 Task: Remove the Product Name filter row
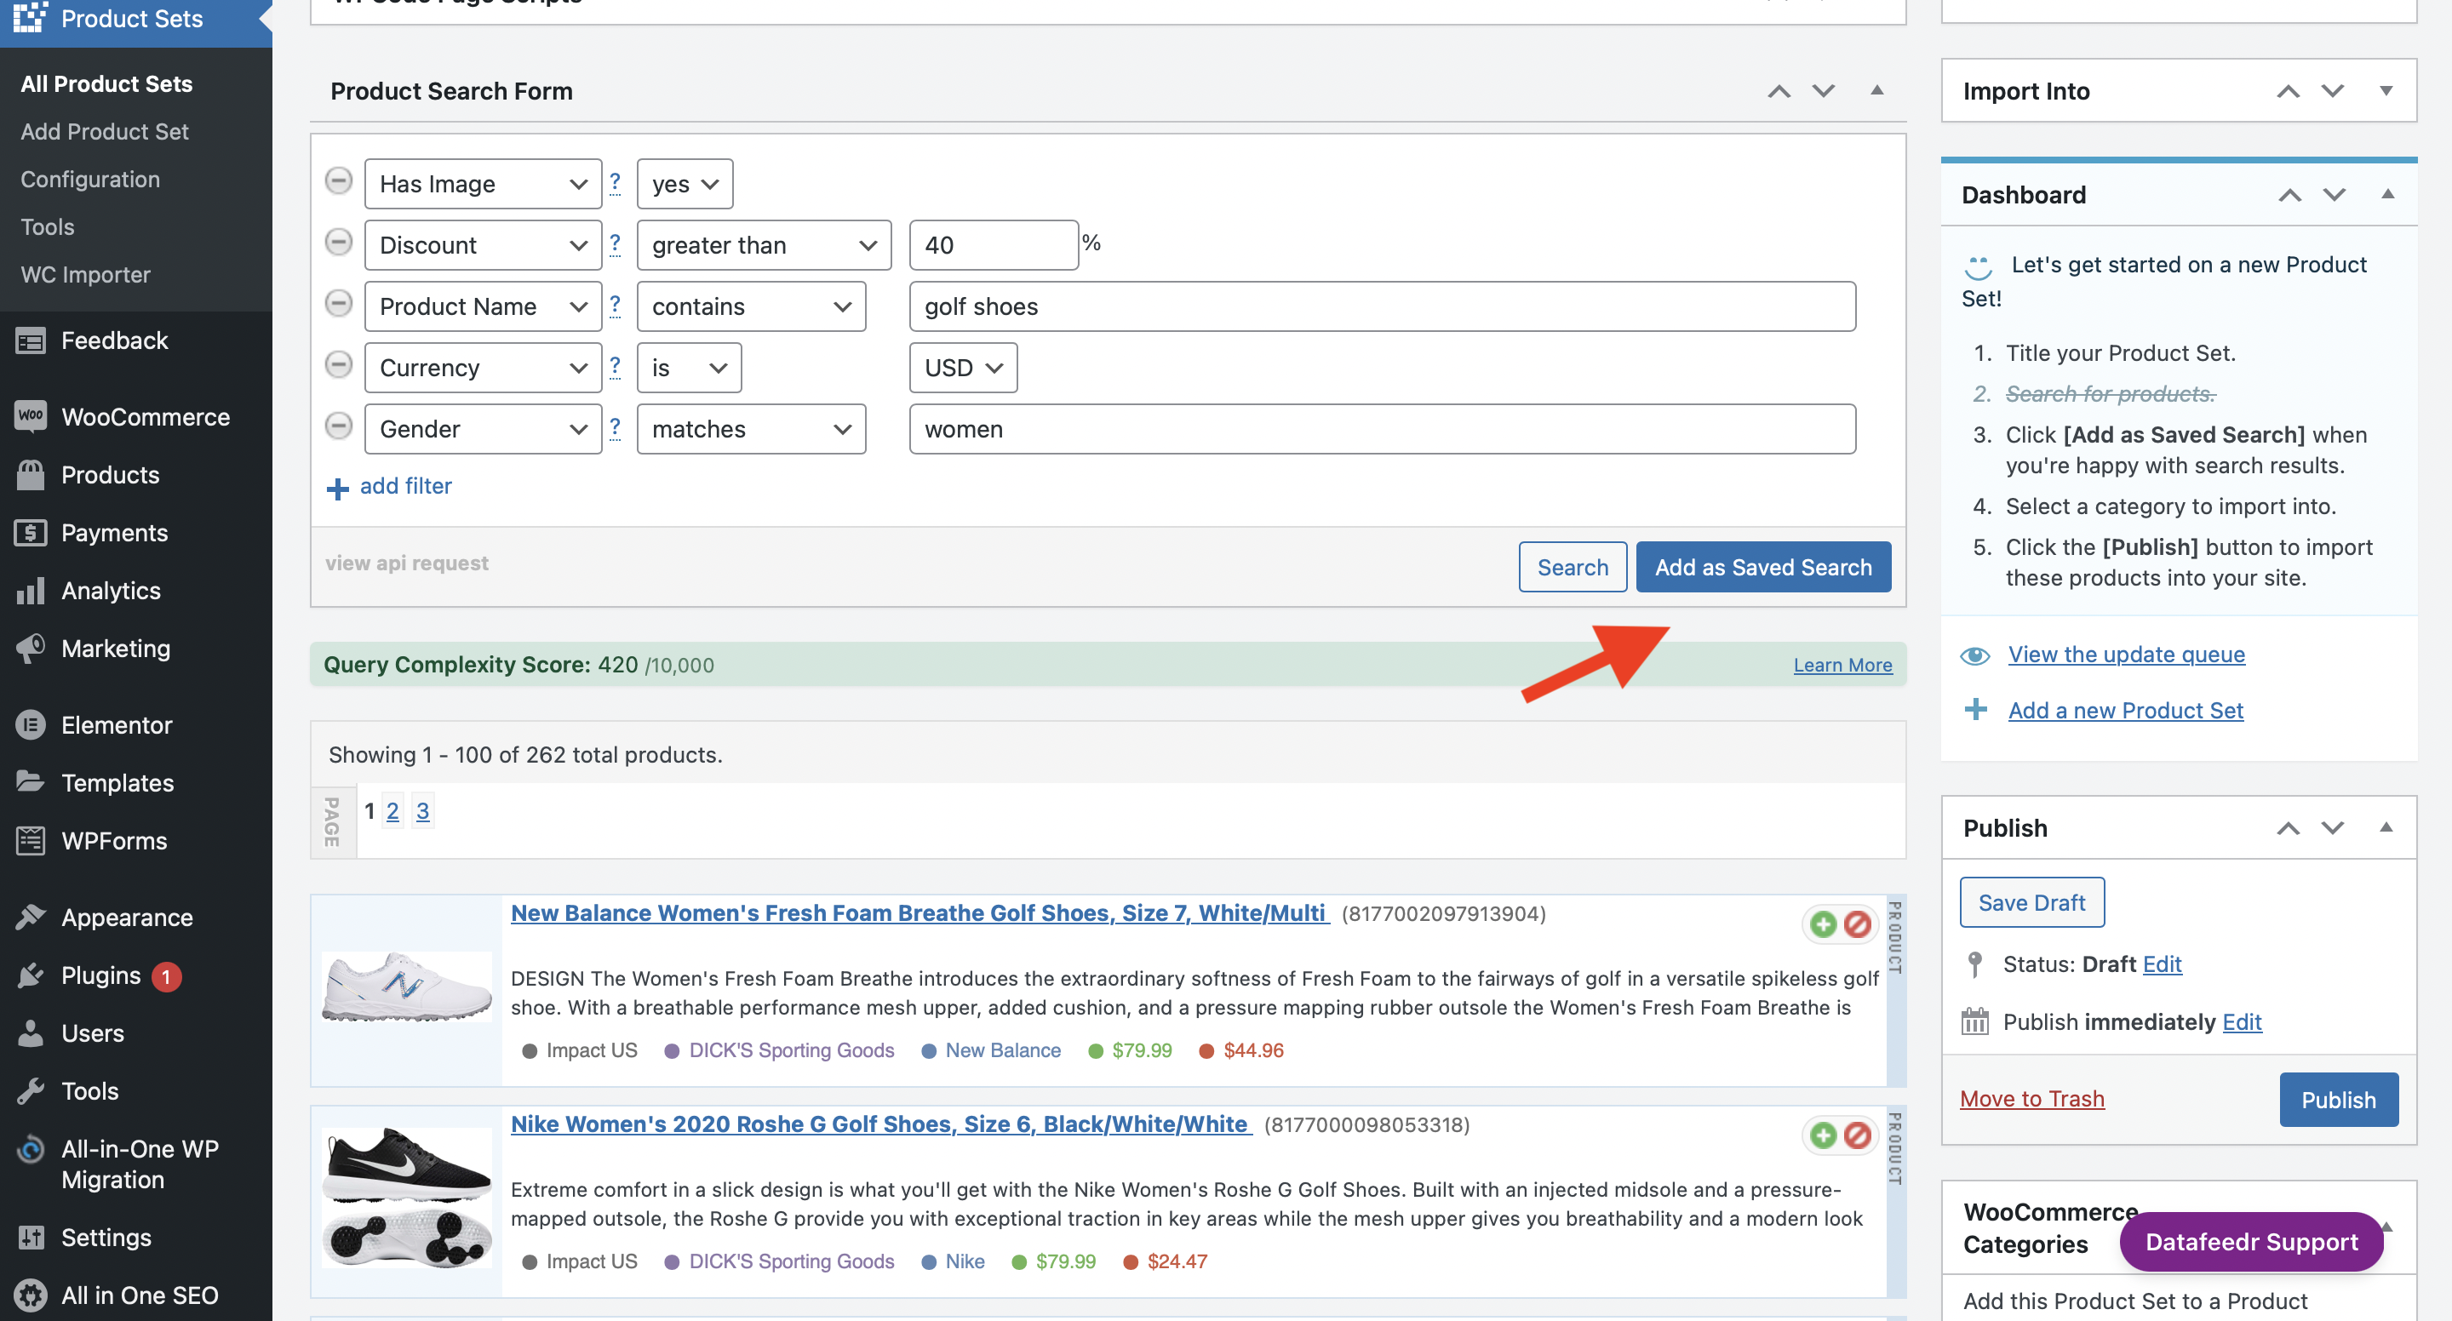coord(339,304)
